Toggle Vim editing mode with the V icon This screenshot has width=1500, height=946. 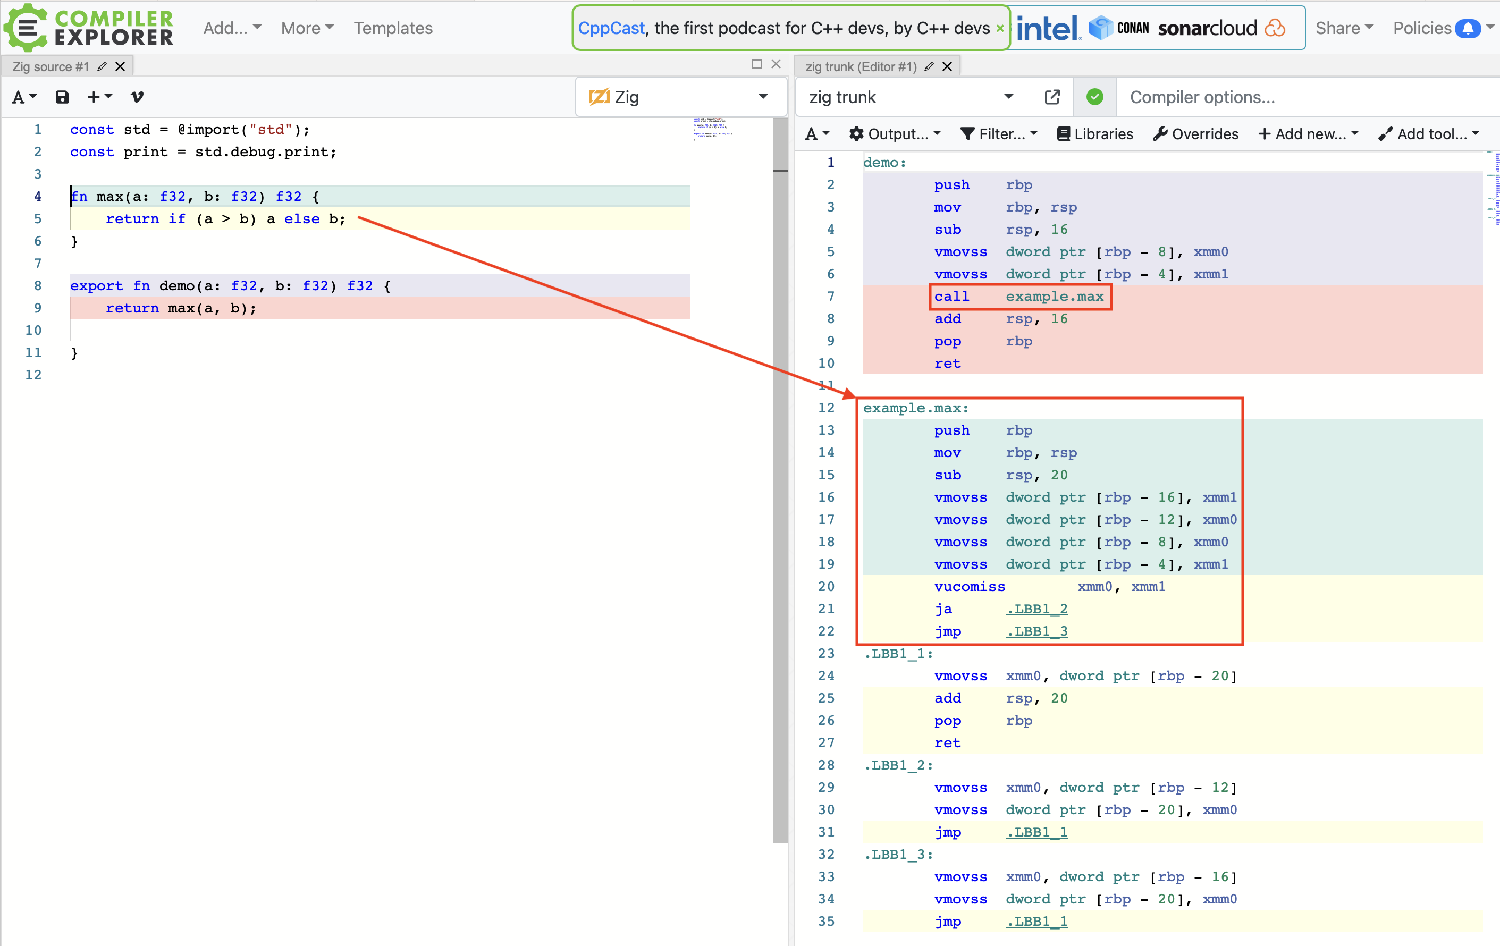point(137,97)
